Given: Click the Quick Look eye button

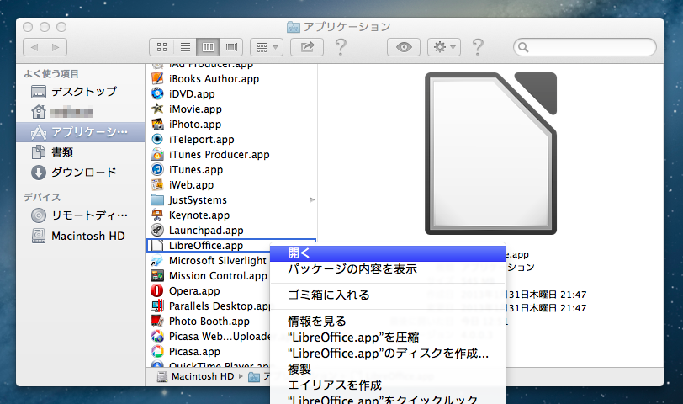Looking at the screenshot, I should [404, 47].
